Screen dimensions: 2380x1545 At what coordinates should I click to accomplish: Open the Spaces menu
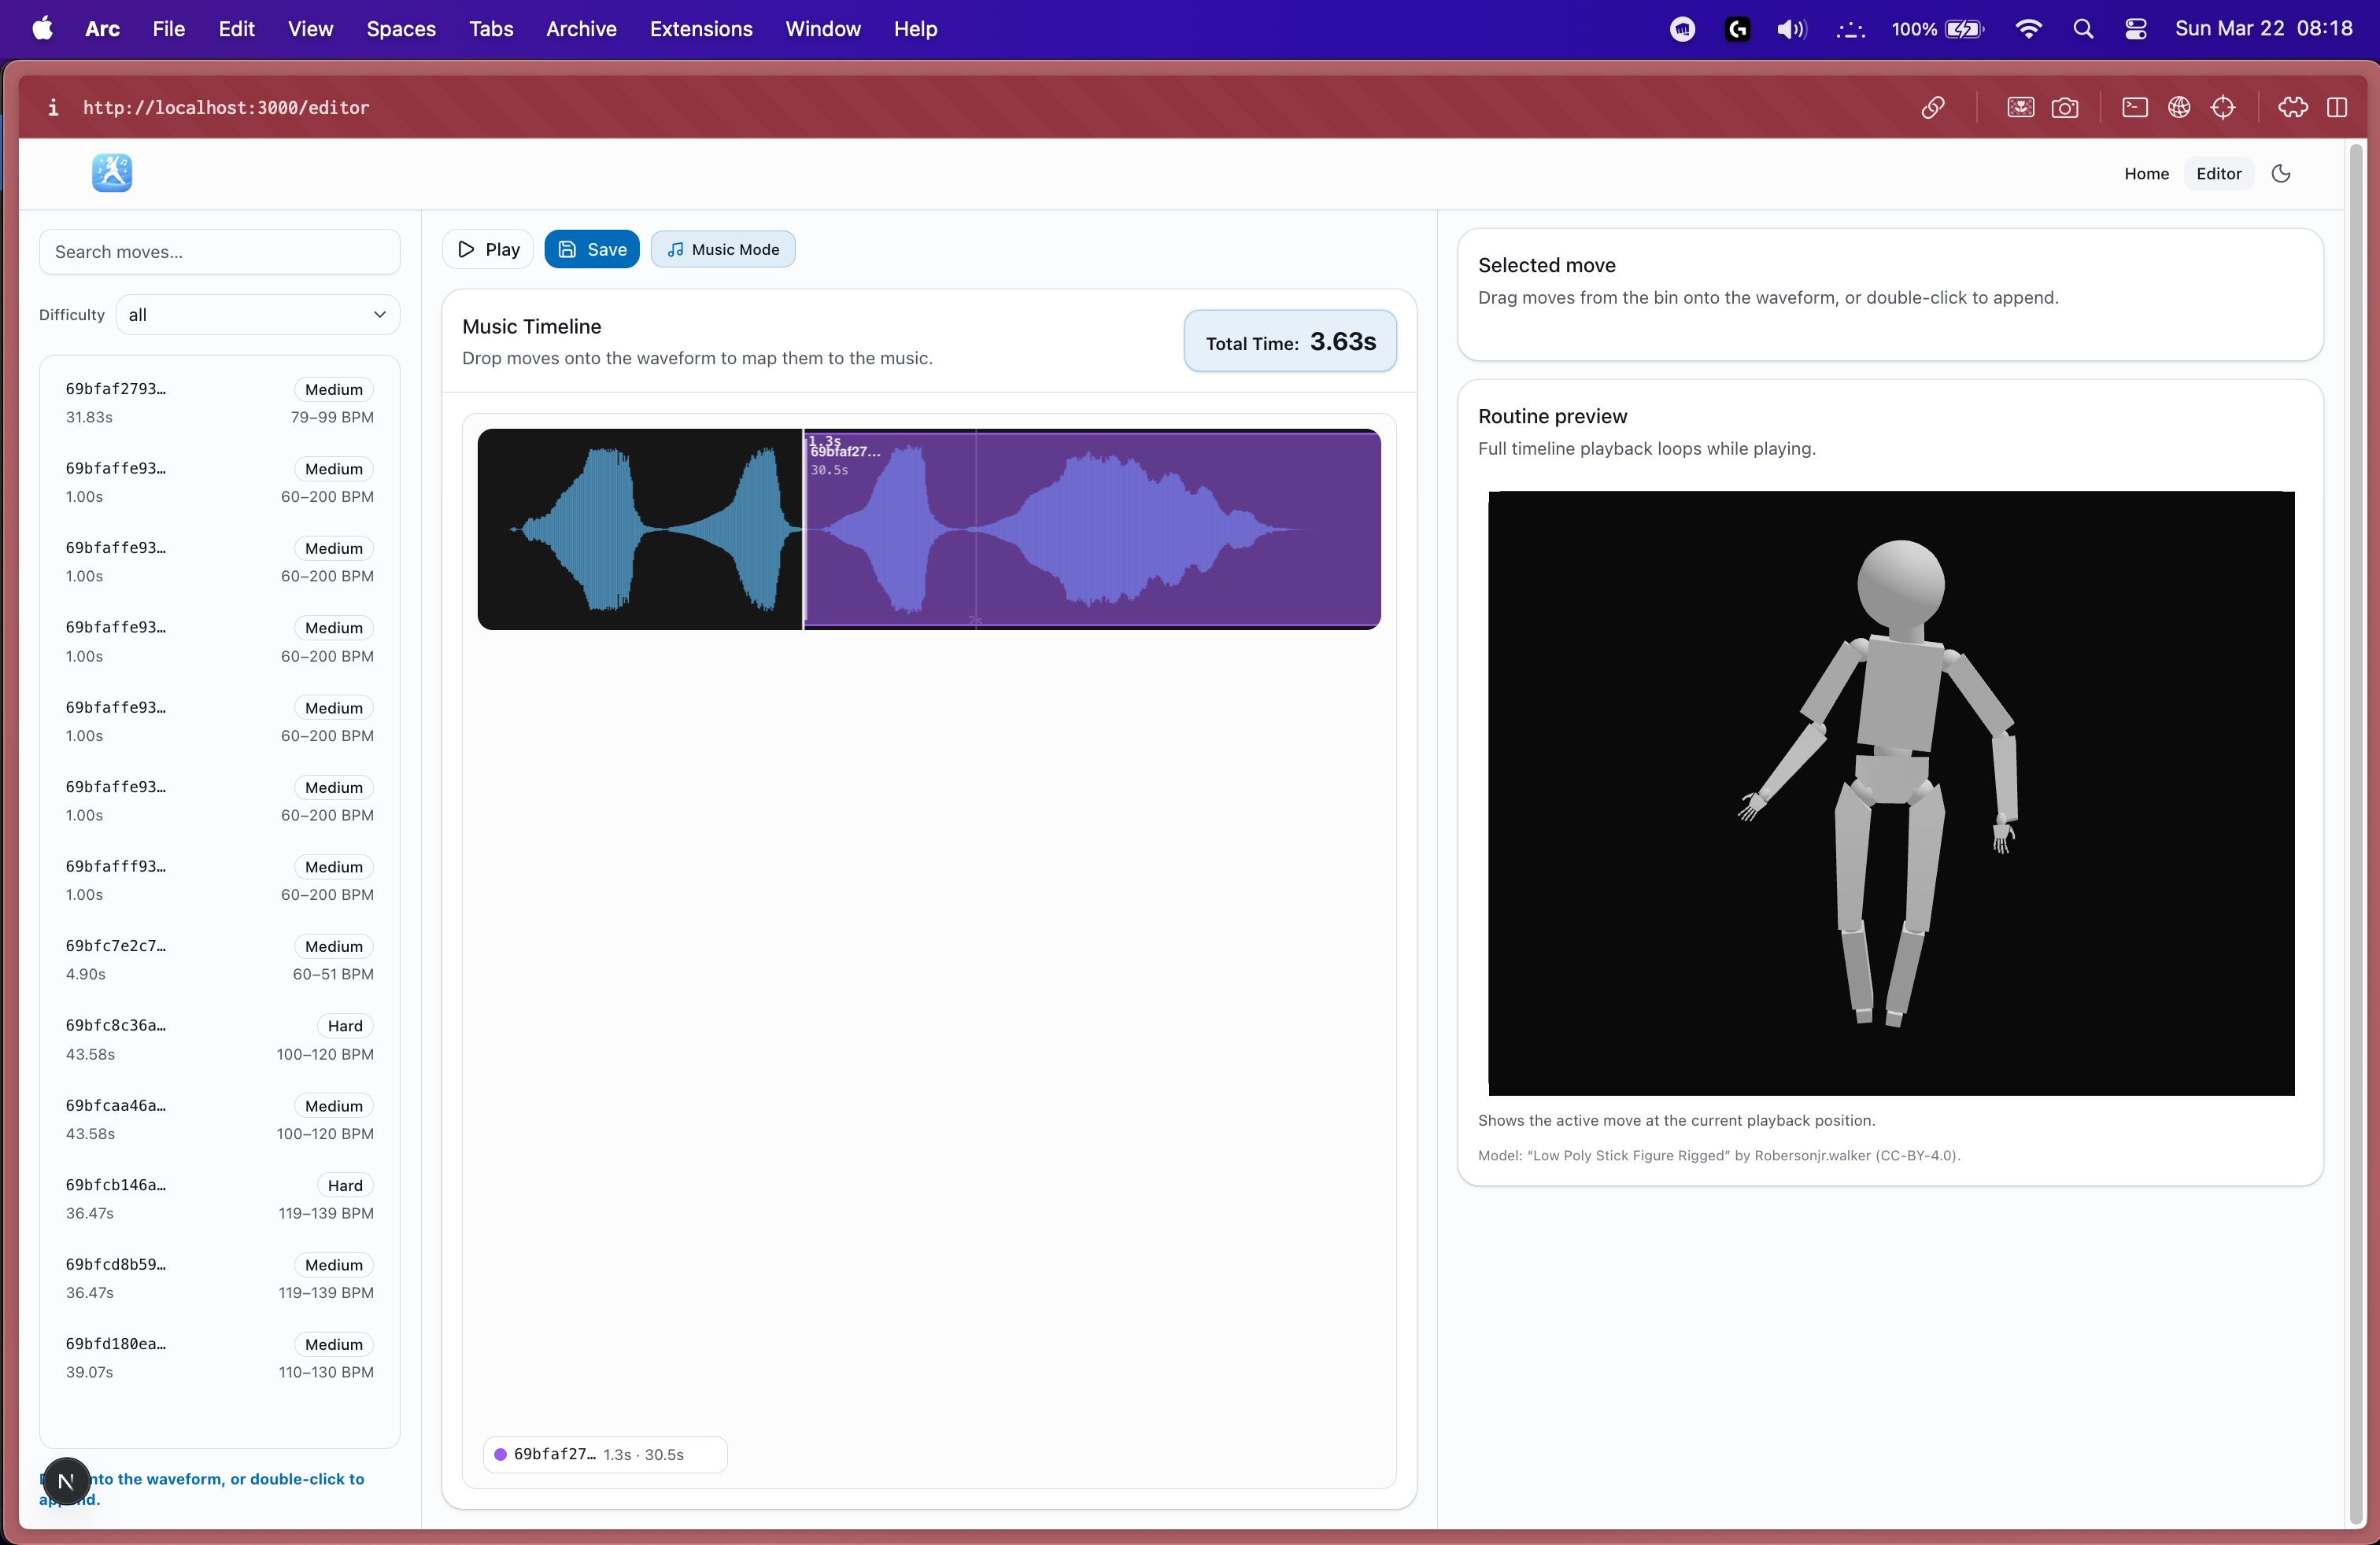click(400, 29)
